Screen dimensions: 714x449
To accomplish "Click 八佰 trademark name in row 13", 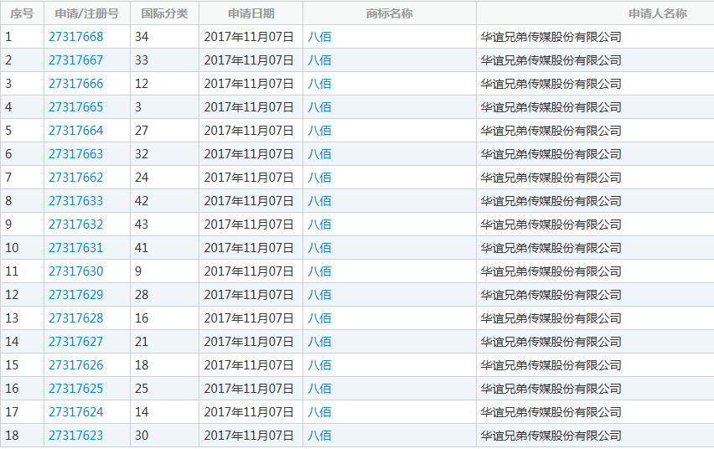I will tap(319, 318).
